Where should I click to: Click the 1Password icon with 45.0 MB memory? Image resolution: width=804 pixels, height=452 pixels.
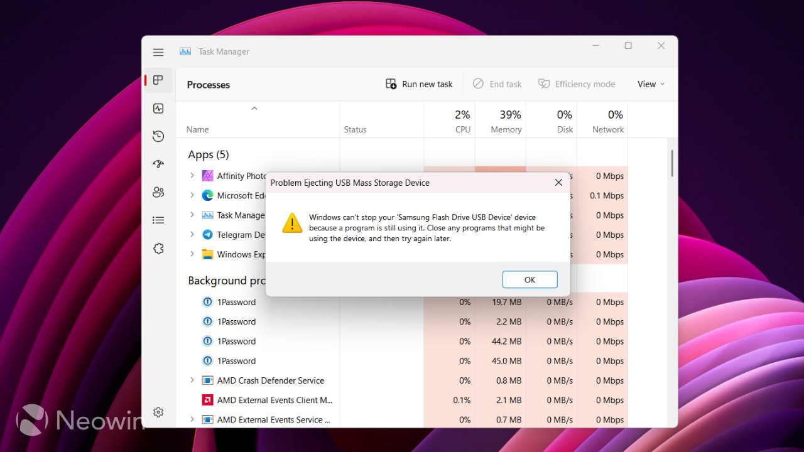coord(207,361)
